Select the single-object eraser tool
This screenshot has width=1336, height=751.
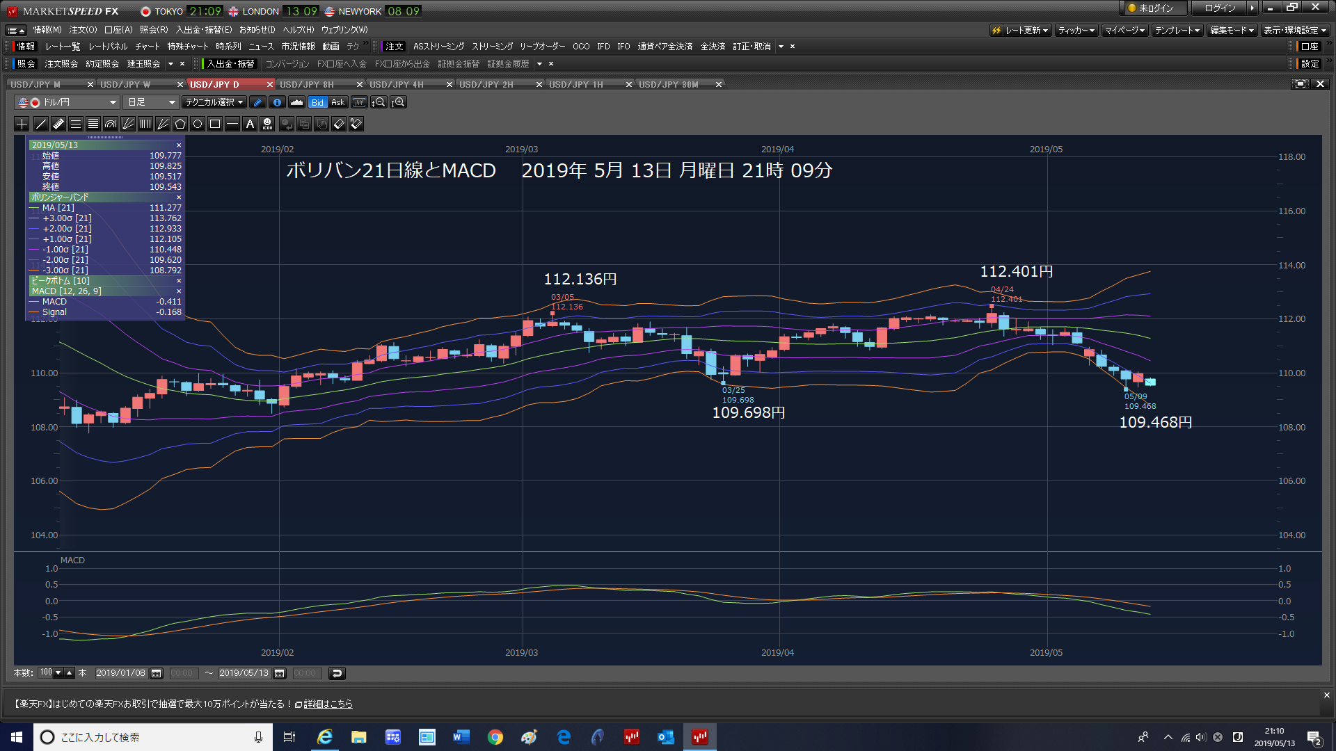pyautogui.click(x=339, y=124)
